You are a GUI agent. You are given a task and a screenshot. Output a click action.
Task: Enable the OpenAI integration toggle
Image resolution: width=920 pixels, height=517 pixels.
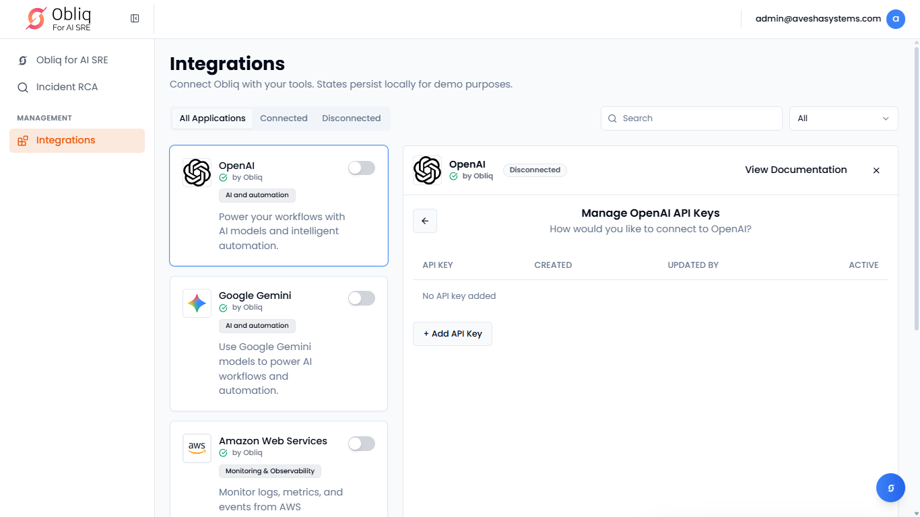pyautogui.click(x=361, y=168)
